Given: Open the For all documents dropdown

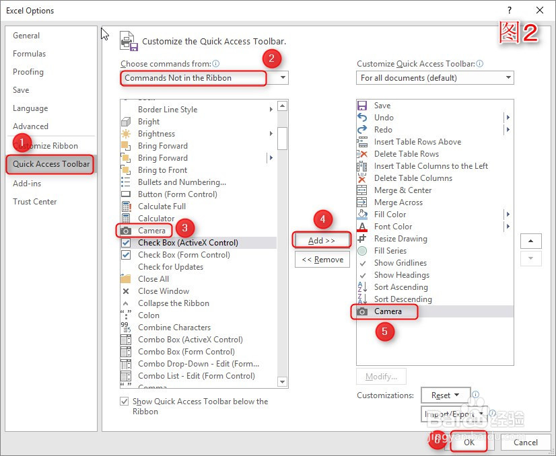Looking at the screenshot, I should coord(435,78).
